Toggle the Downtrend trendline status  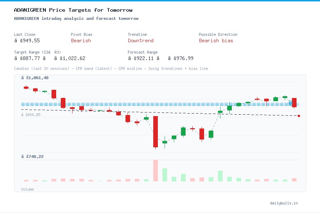[140, 41]
